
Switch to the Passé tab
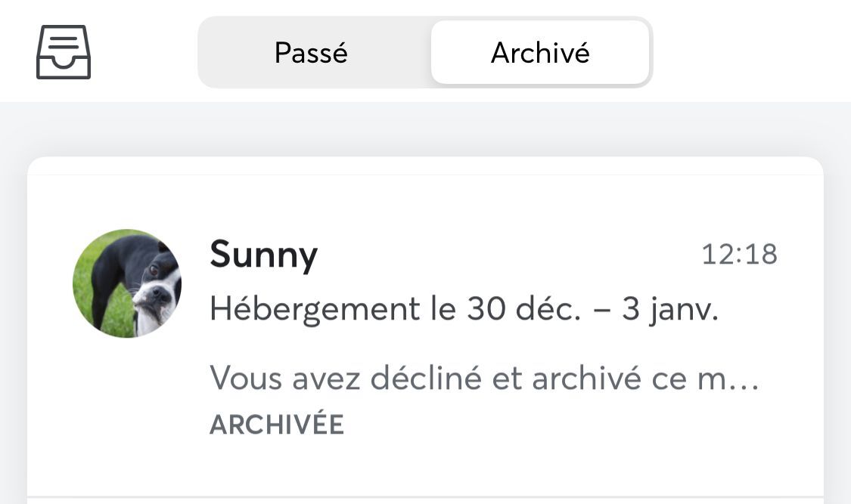tap(312, 53)
